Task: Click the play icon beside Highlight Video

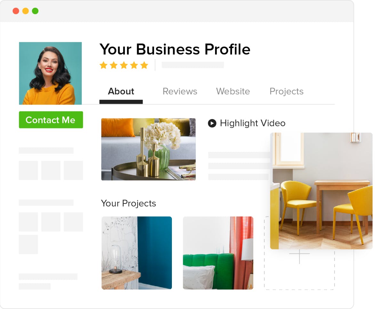Action: click(212, 123)
